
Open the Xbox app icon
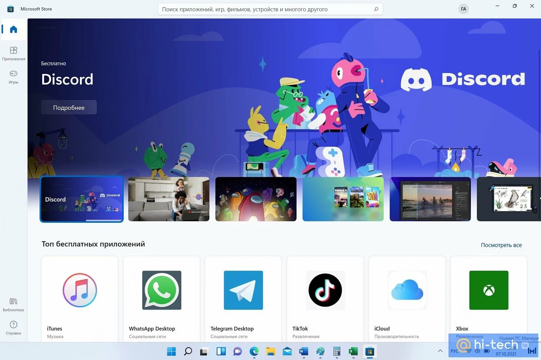489,290
